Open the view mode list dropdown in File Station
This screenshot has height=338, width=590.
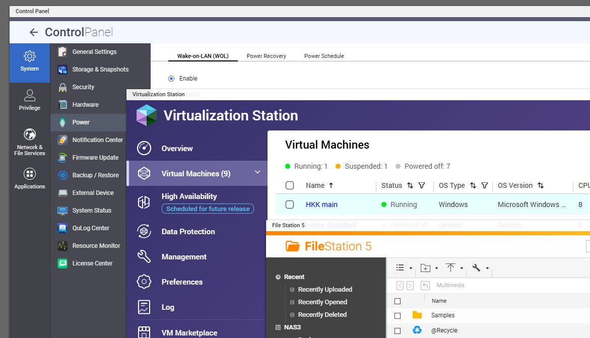pyautogui.click(x=401, y=268)
